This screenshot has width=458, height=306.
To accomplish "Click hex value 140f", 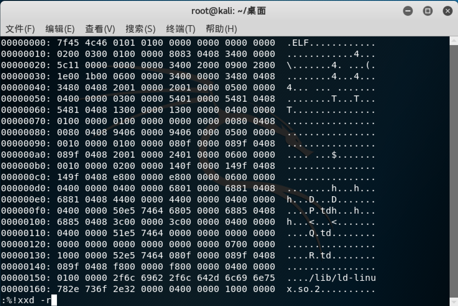I will click(x=180, y=166).
